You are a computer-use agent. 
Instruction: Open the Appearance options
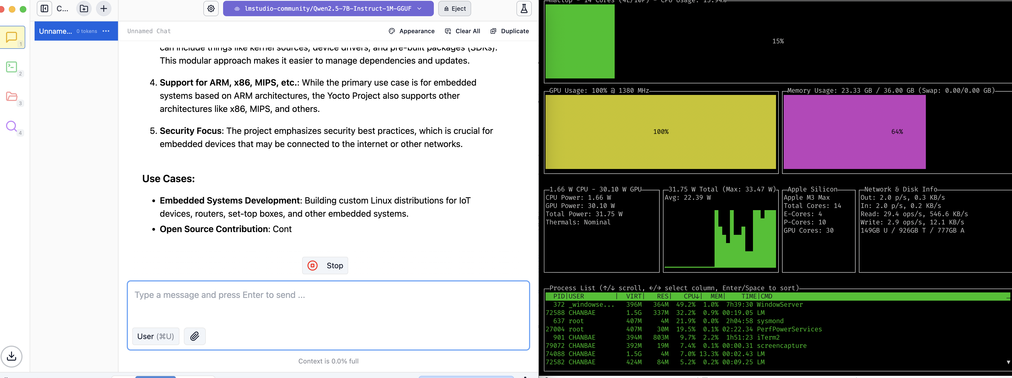pyautogui.click(x=411, y=31)
